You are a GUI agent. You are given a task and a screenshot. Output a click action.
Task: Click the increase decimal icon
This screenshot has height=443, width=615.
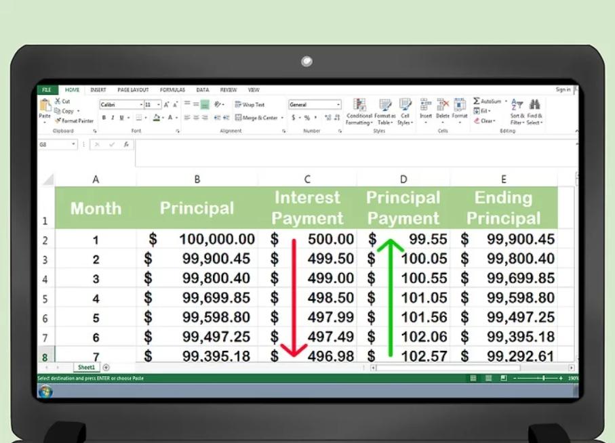point(328,117)
